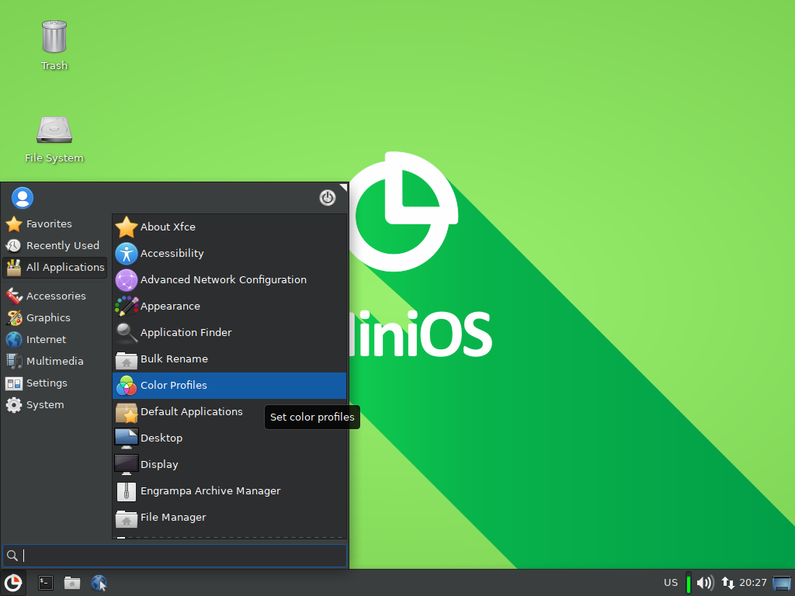Open the Appearance settings icon
Image resolution: width=795 pixels, height=596 pixels.
click(127, 306)
